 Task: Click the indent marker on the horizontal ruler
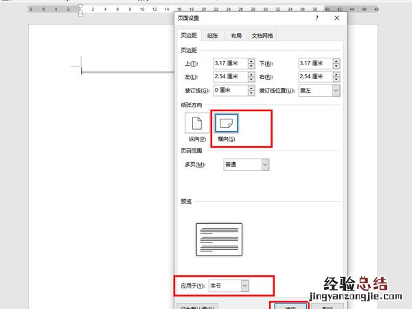[x=80, y=10]
